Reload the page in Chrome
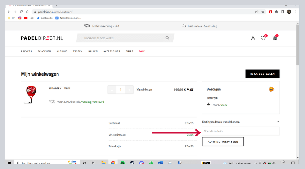The height and width of the screenshot is (169, 305). (x=21, y=12)
